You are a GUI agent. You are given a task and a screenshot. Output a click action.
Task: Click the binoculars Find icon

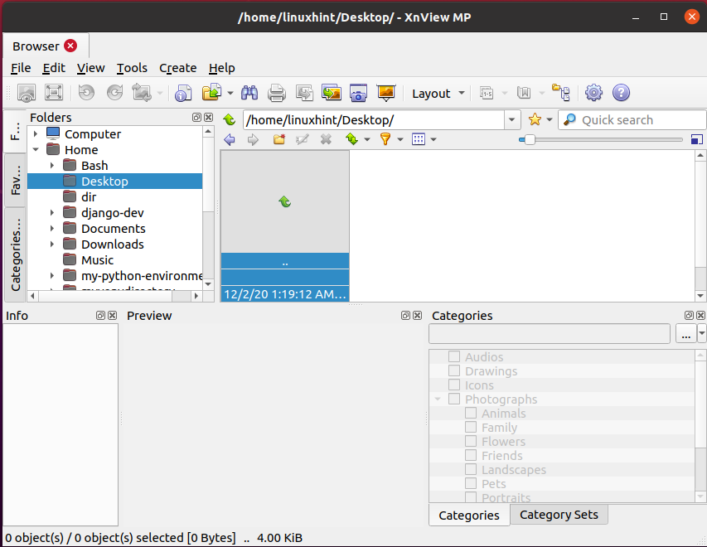(249, 93)
